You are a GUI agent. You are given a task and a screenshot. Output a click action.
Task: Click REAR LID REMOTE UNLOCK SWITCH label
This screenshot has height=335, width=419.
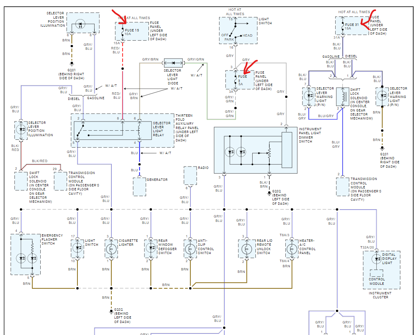pos(265,247)
